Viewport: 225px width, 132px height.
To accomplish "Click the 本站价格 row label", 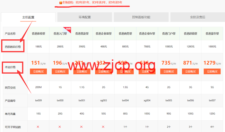I will coord(10,67).
